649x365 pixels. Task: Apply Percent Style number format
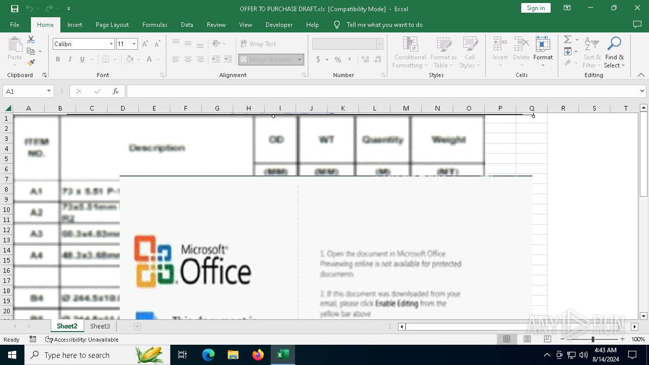point(338,59)
